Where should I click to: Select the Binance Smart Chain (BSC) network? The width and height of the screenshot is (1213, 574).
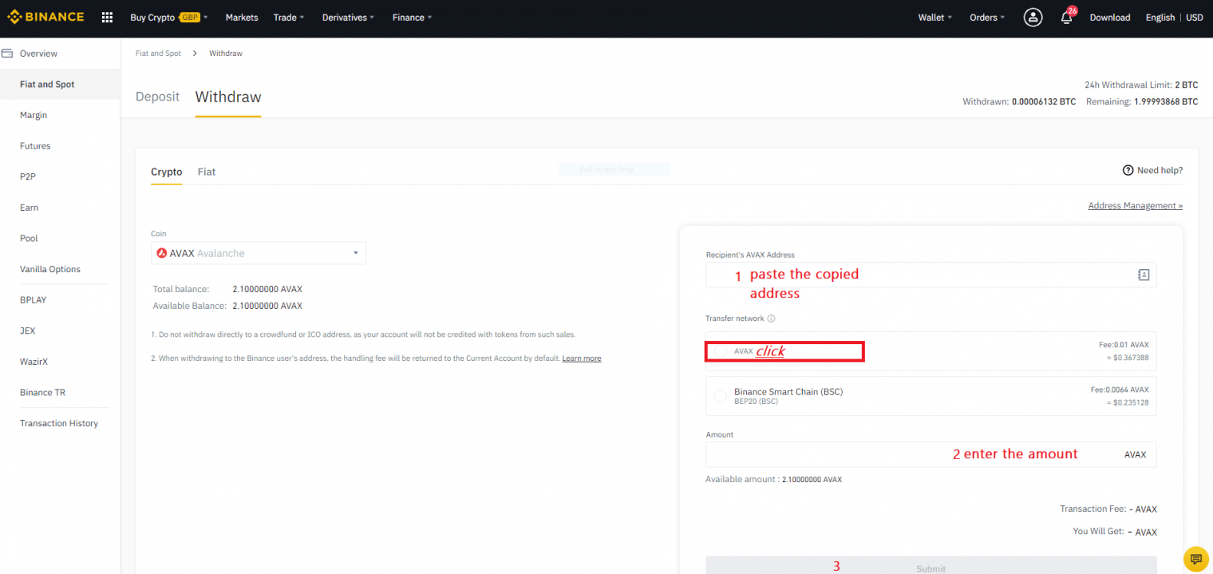point(720,396)
